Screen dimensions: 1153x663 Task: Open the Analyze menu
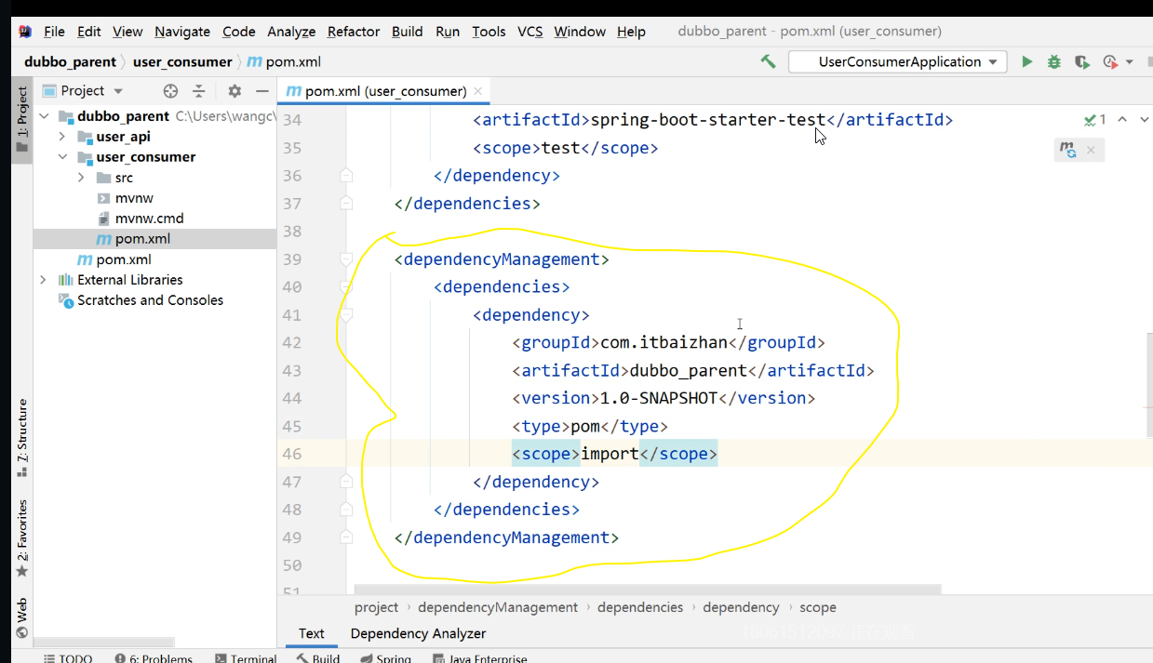(x=291, y=32)
